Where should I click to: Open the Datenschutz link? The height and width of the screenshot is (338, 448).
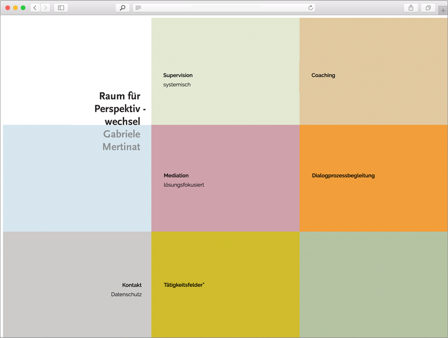pos(126,295)
